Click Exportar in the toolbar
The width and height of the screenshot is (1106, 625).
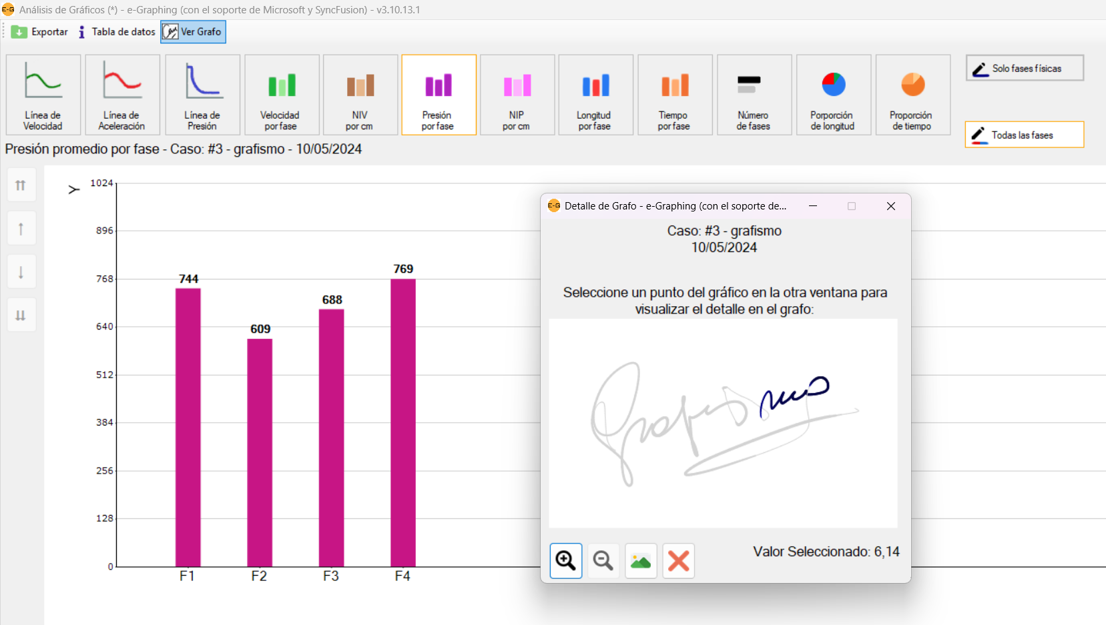coord(40,32)
